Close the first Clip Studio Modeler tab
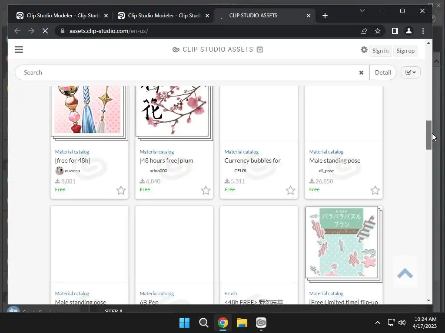The height and width of the screenshot is (333, 445). click(x=106, y=16)
